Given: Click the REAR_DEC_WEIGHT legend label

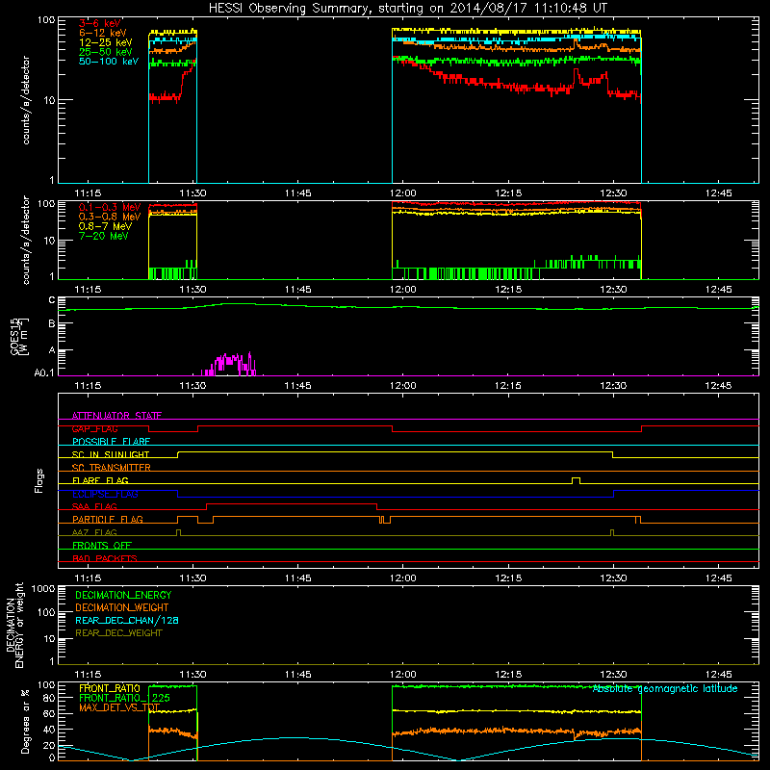Looking at the screenshot, I should pyautogui.click(x=118, y=633).
